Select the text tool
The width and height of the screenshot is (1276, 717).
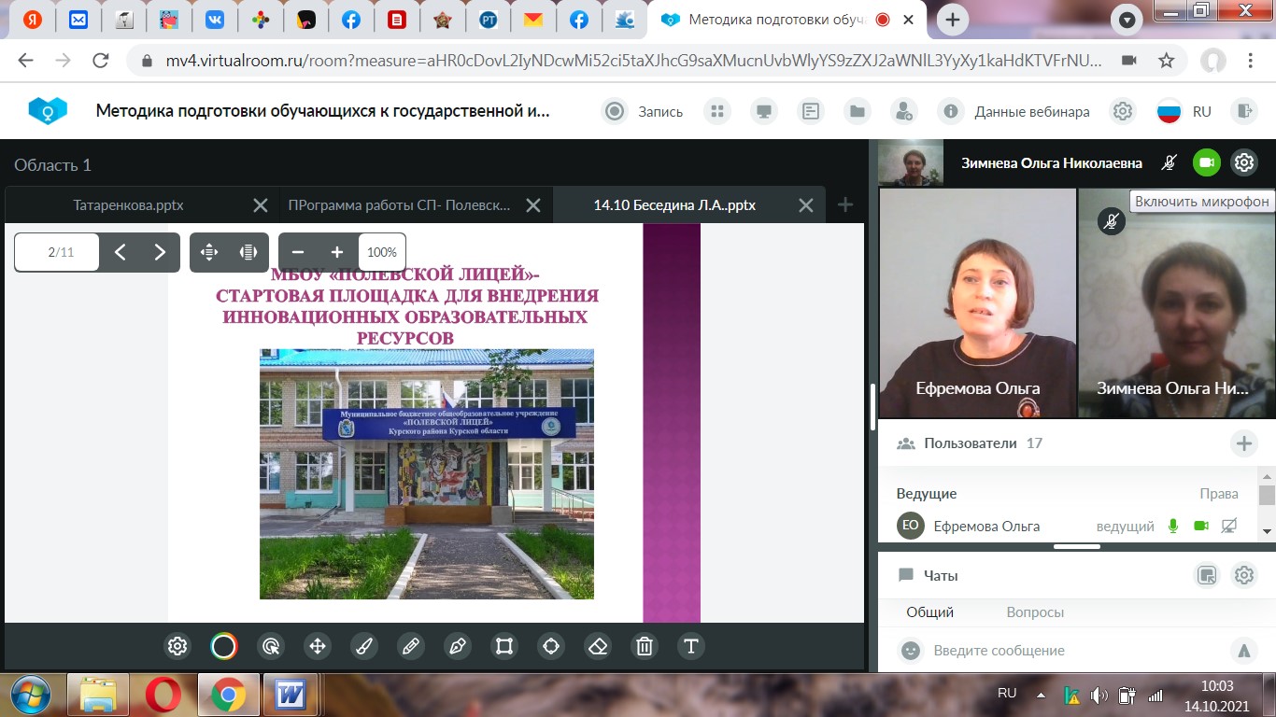click(691, 646)
